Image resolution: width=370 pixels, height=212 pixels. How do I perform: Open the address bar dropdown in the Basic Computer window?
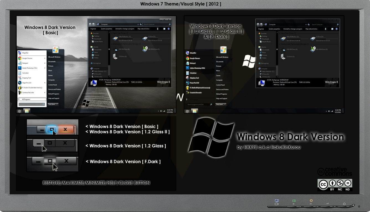(138, 24)
